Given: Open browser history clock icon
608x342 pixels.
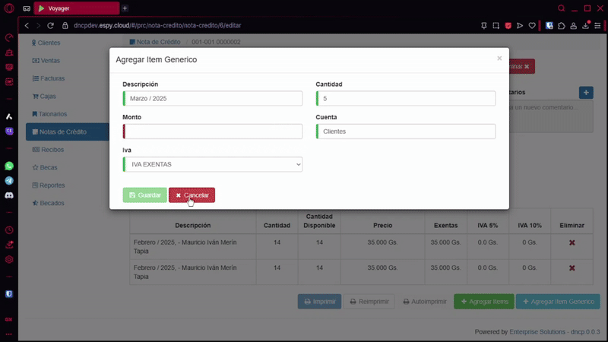Looking at the screenshot, I should (9, 230).
